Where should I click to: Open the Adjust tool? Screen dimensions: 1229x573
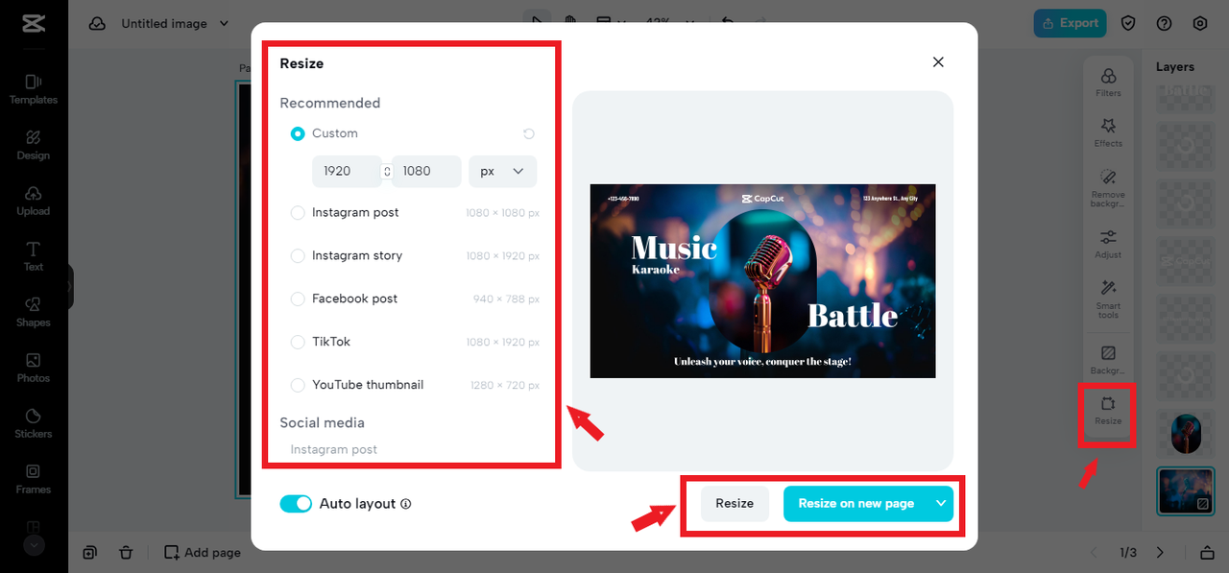(x=1108, y=244)
